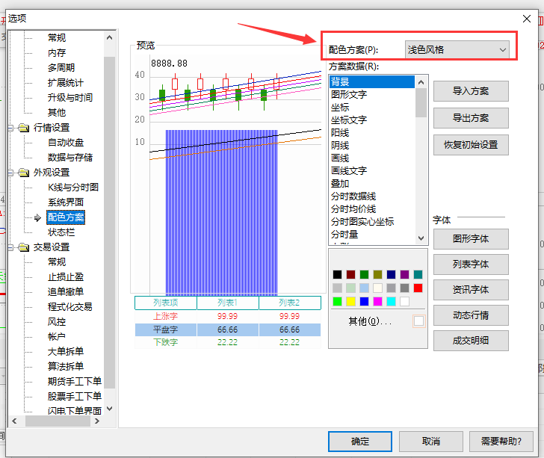Pick the red color swatch
544x458 pixels.
coord(418,288)
